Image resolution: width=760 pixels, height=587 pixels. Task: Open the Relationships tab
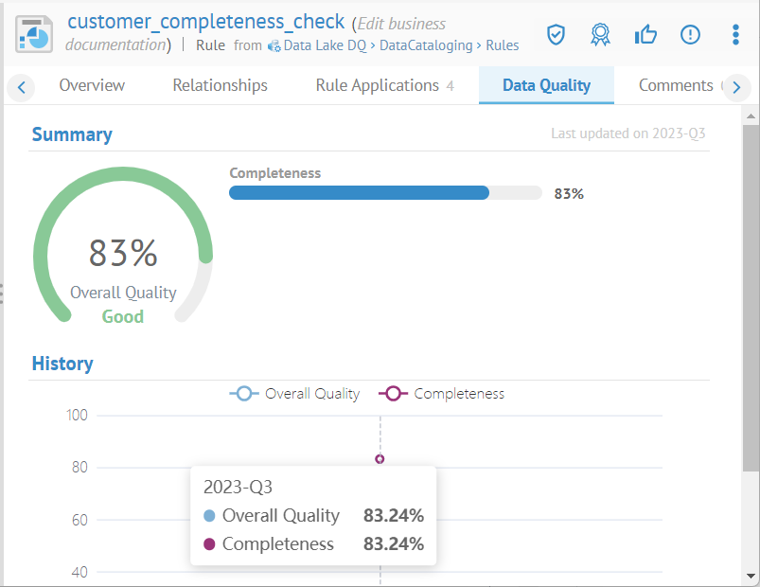click(220, 85)
